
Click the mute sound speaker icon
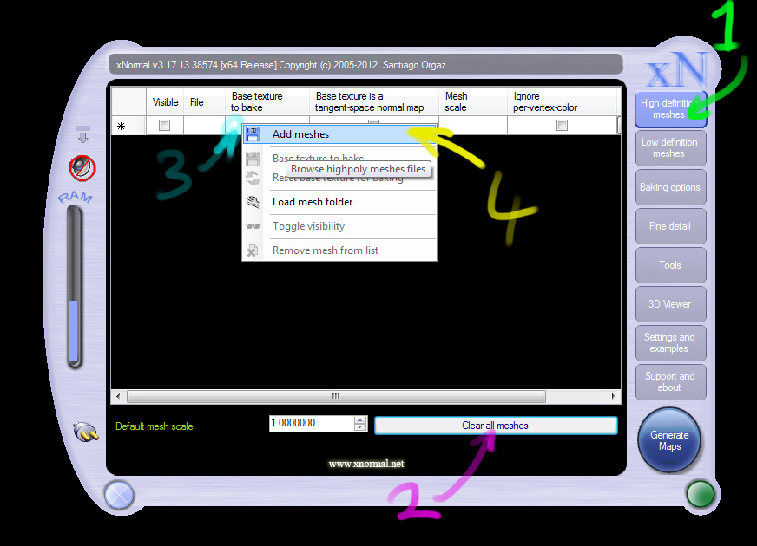(x=82, y=168)
